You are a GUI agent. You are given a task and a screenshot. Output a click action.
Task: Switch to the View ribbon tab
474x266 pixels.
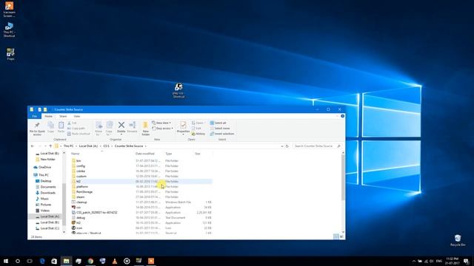click(77, 116)
